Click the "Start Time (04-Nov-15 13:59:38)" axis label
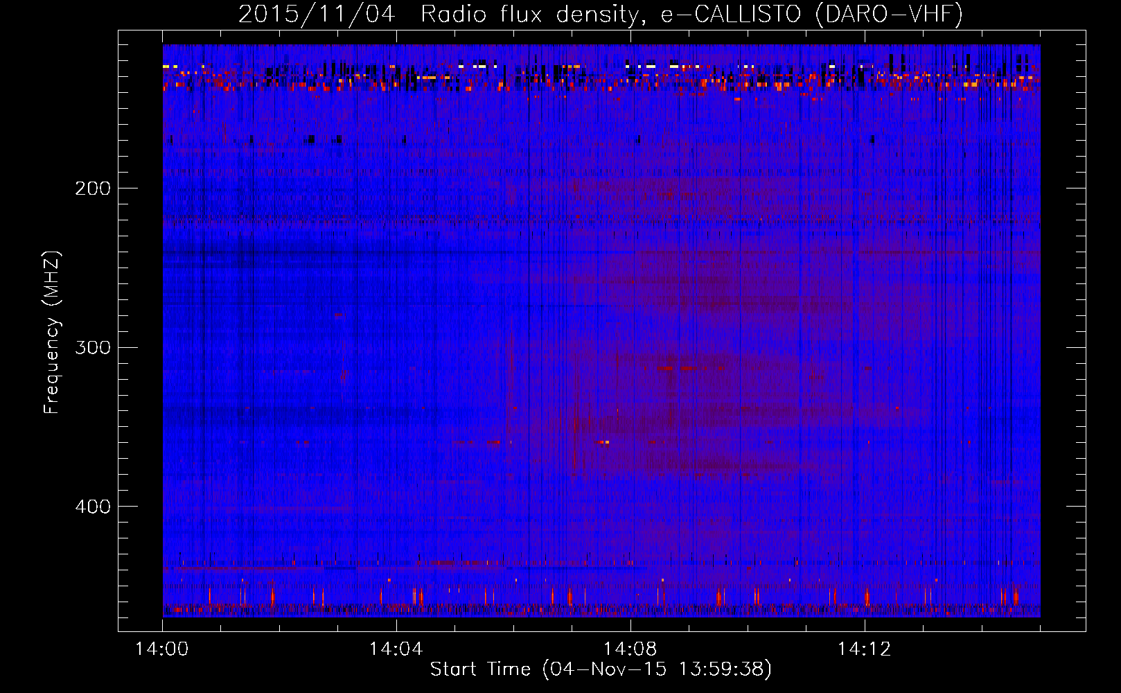The height and width of the screenshot is (693, 1121). pos(601,669)
